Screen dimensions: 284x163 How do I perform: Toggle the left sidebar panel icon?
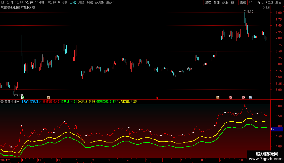click(3, 2)
